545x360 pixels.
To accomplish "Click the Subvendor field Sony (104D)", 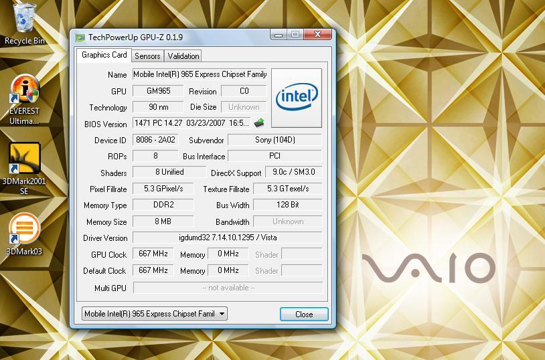I will tap(275, 140).
